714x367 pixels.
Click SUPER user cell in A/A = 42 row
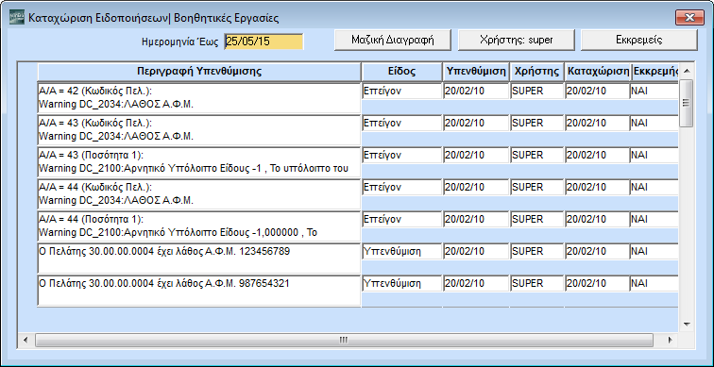pyautogui.click(x=536, y=91)
